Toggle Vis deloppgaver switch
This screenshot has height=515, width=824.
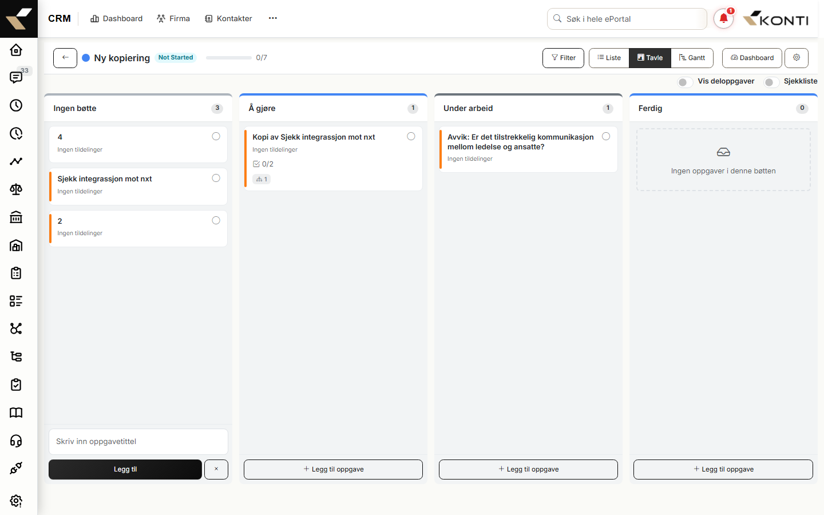pyautogui.click(x=685, y=82)
